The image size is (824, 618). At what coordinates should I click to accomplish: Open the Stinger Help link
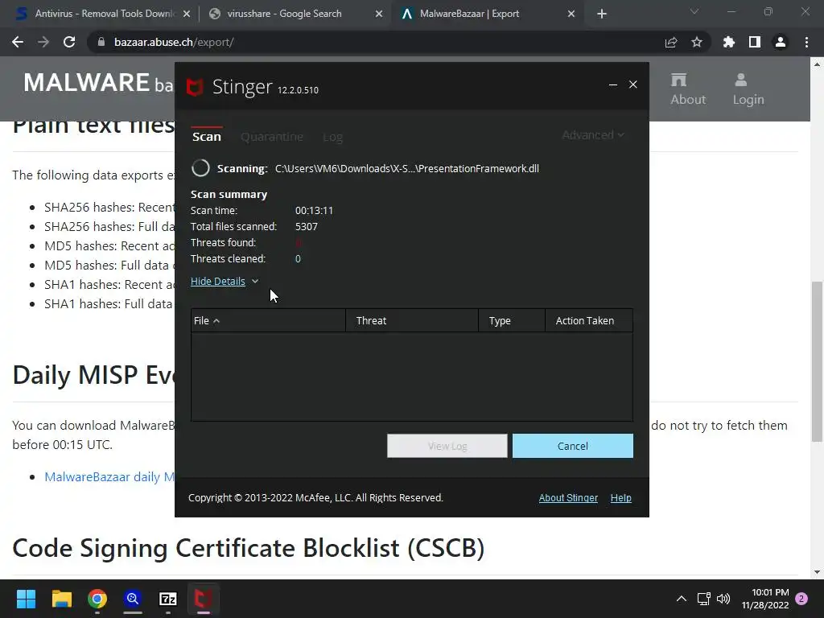(x=620, y=497)
